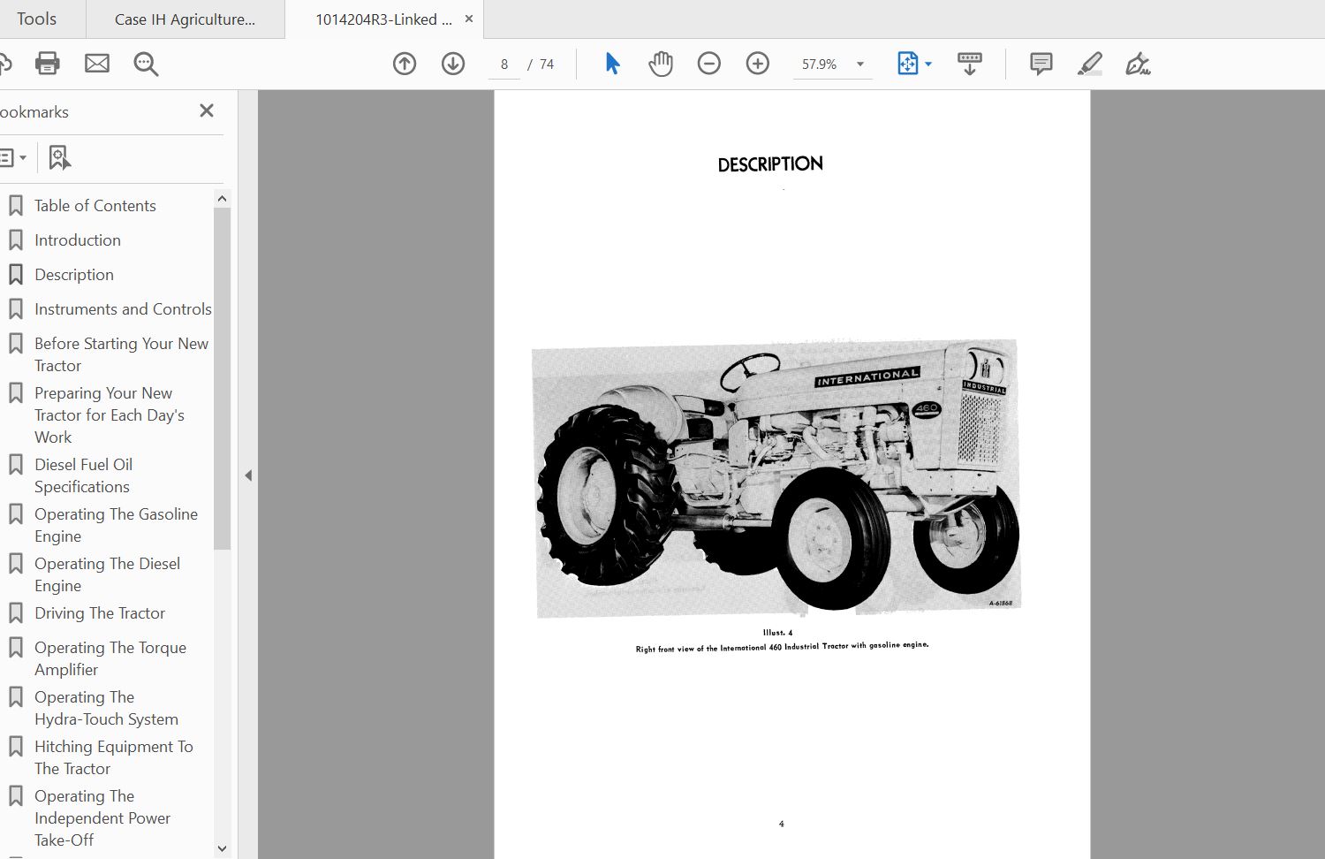The image size is (1325, 859).
Task: Open the bookmark options menu dropdown
Action: [12, 158]
